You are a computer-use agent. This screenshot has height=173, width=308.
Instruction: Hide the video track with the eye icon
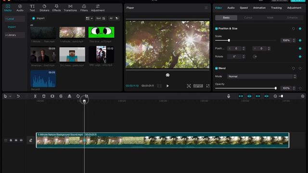pos(16,140)
